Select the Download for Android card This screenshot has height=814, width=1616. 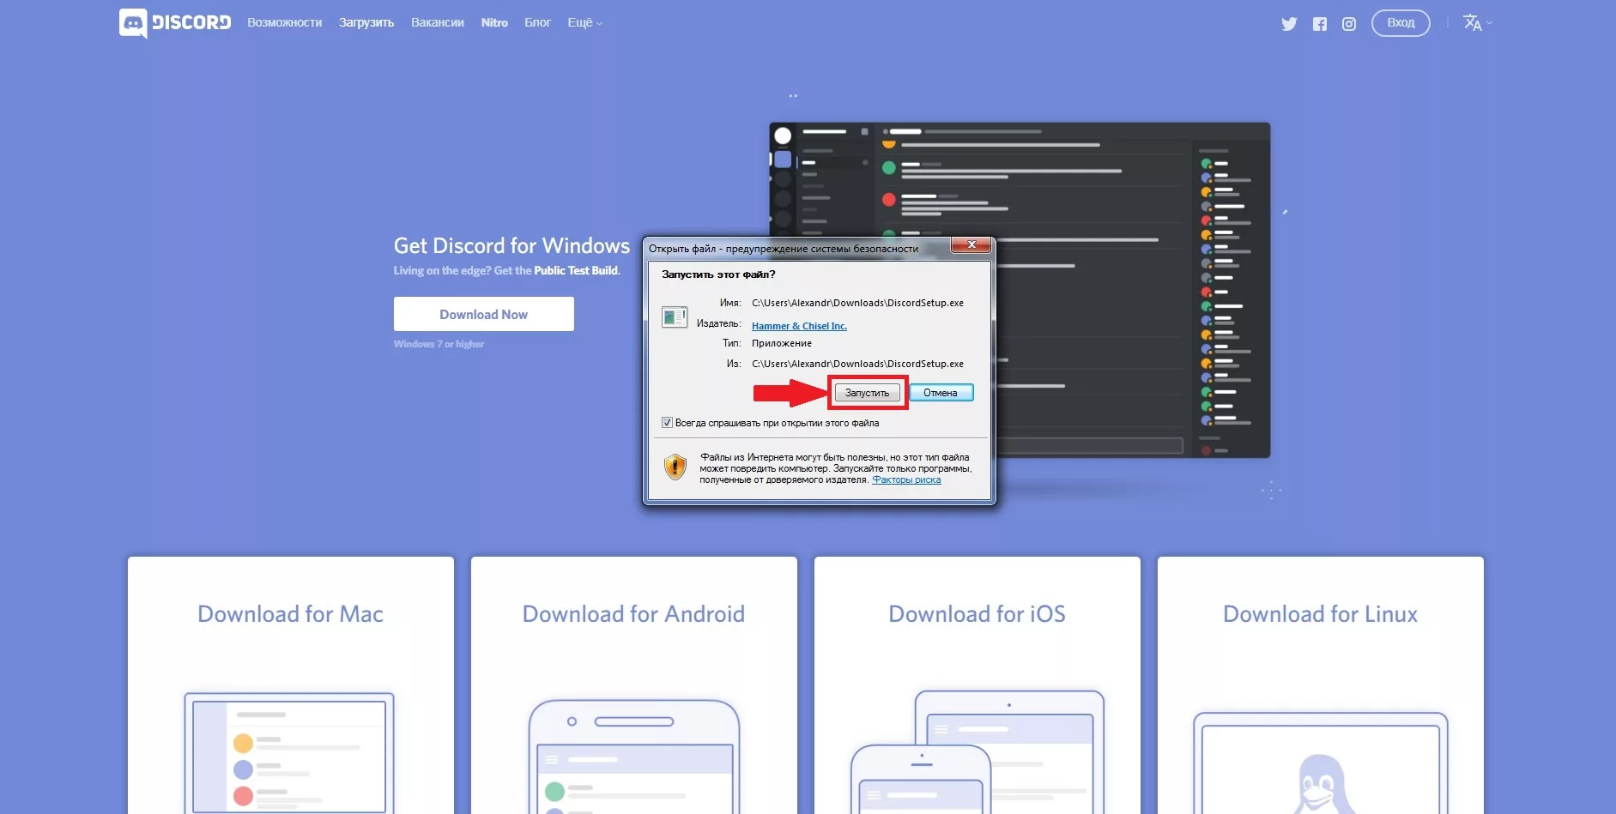click(634, 685)
